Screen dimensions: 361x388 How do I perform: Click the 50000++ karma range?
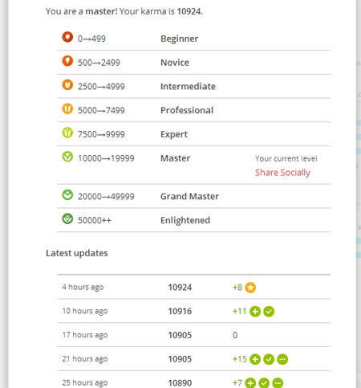click(x=94, y=220)
